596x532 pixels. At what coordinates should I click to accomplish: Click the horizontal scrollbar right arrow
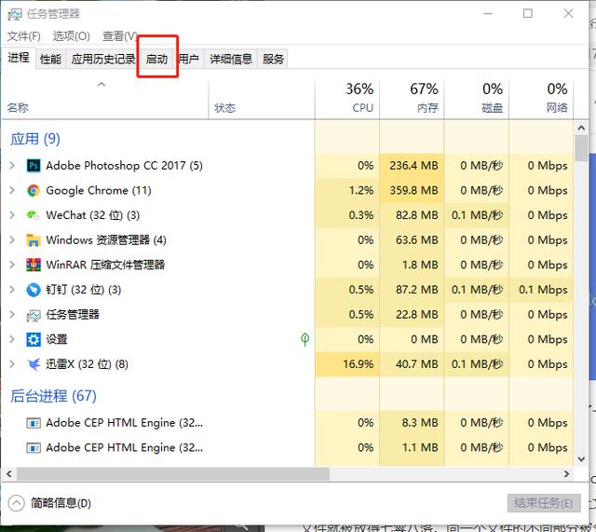click(566, 474)
